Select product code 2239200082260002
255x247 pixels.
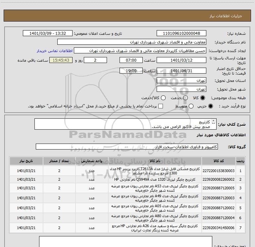pyautogui.click(x=219, y=179)
